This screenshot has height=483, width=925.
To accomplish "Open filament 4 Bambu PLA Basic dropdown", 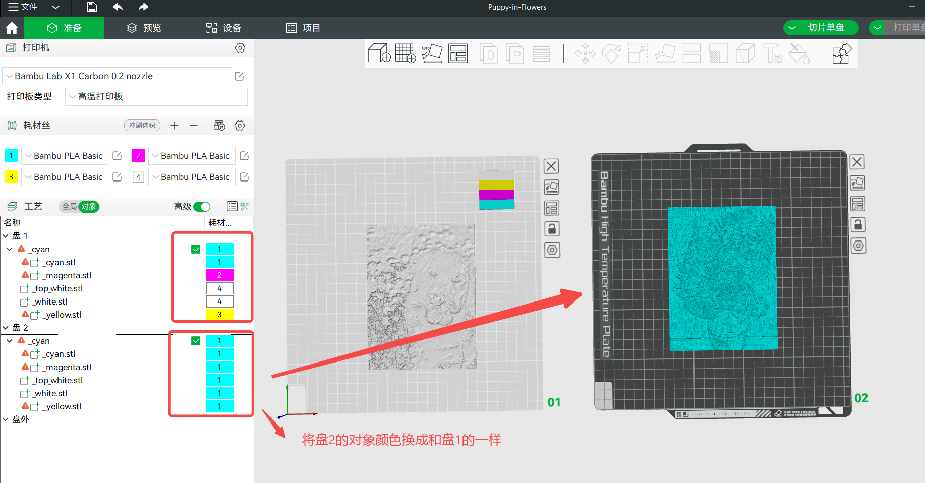I will coord(192,177).
